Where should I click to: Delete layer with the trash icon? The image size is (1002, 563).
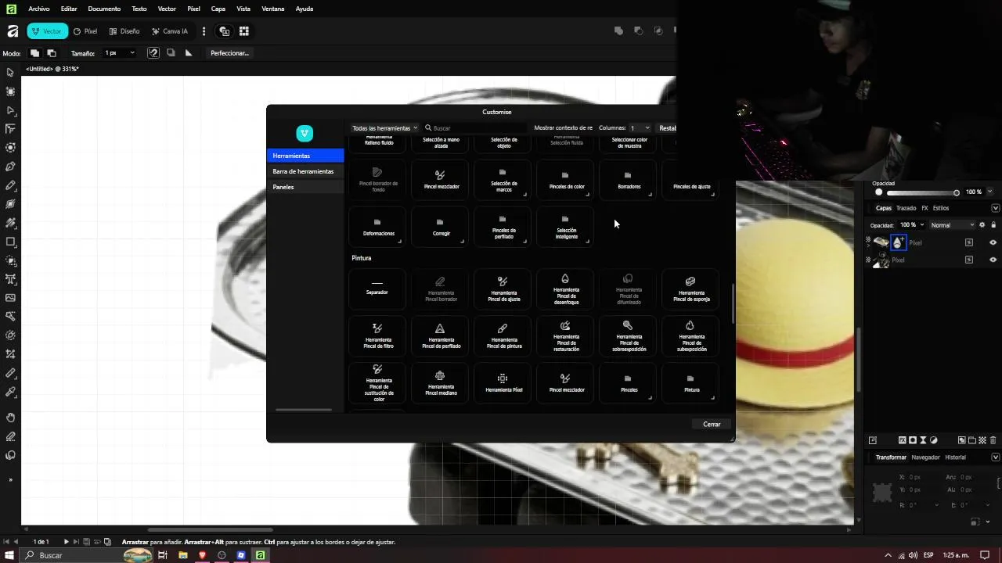(993, 440)
